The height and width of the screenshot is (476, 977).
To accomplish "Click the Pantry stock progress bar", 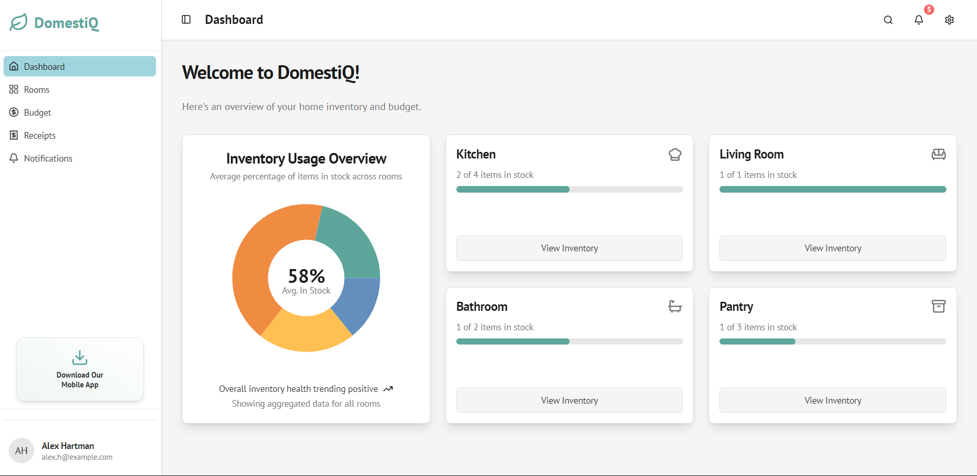I will (x=833, y=341).
